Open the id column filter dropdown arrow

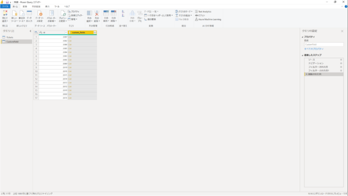point(66,33)
